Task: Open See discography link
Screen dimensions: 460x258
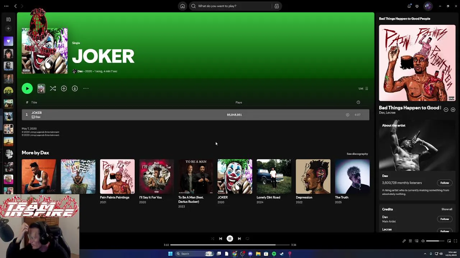Action: tap(357, 154)
